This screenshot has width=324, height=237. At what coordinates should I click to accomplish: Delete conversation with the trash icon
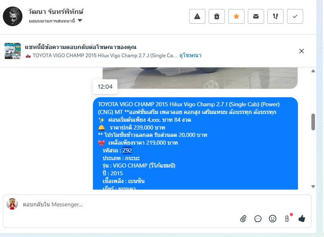coord(217,16)
